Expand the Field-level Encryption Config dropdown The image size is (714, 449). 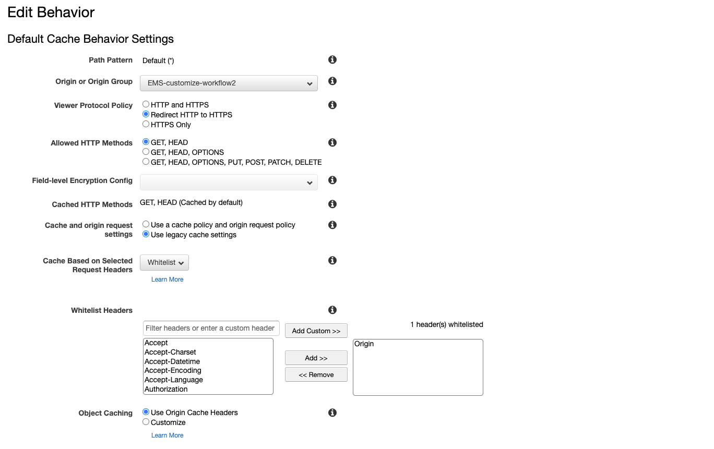pos(229,182)
